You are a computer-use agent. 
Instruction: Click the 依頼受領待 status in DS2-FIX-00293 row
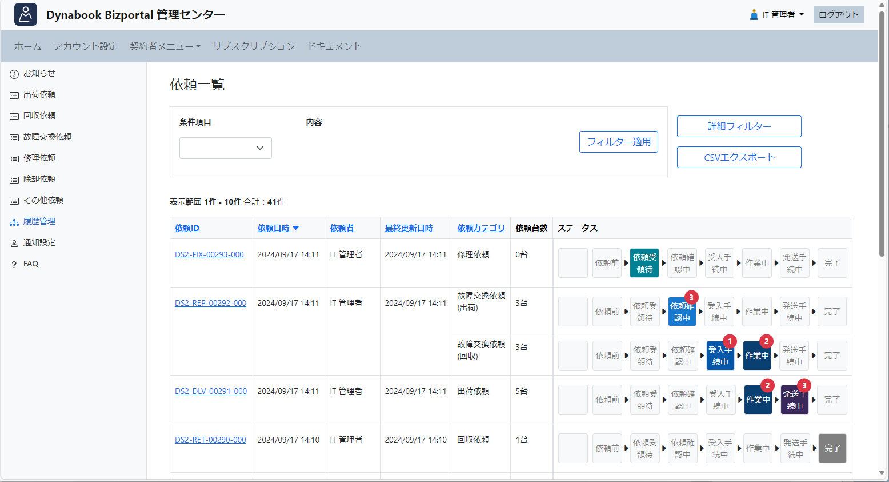[x=644, y=263]
